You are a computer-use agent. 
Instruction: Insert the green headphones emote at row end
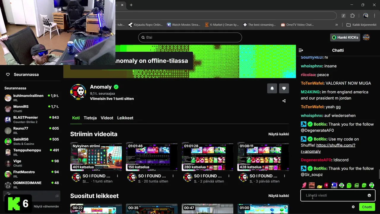(x=371, y=185)
